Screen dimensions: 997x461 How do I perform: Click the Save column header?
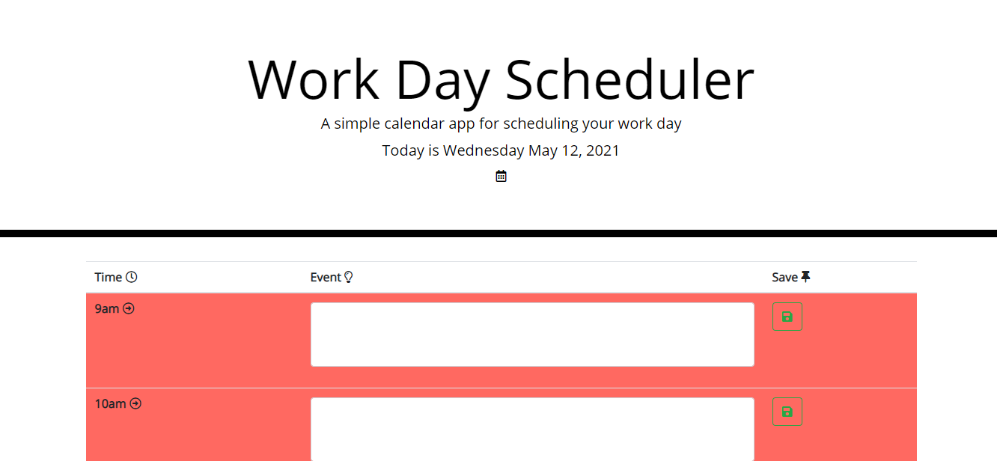pyautogui.click(x=784, y=277)
